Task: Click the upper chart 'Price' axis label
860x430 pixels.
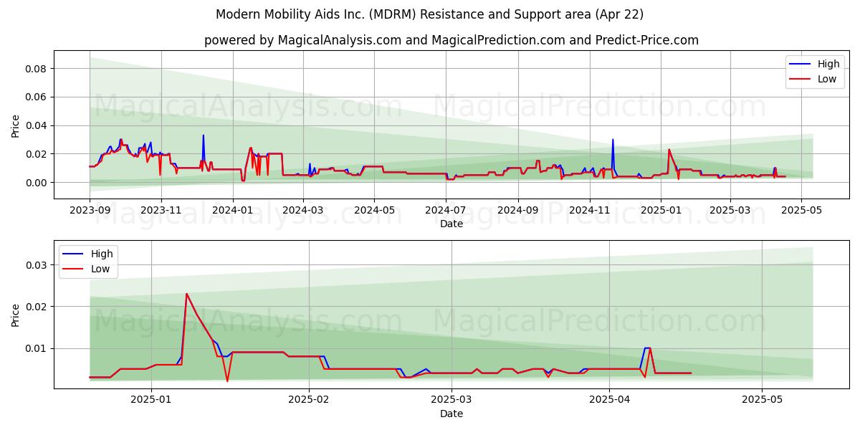Action: (16, 125)
